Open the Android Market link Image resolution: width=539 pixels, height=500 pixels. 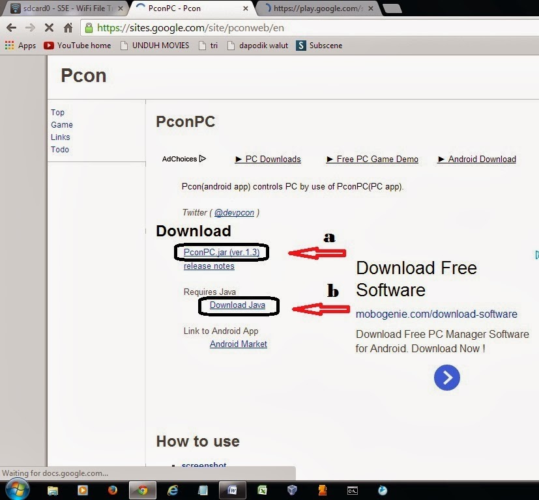click(x=239, y=344)
